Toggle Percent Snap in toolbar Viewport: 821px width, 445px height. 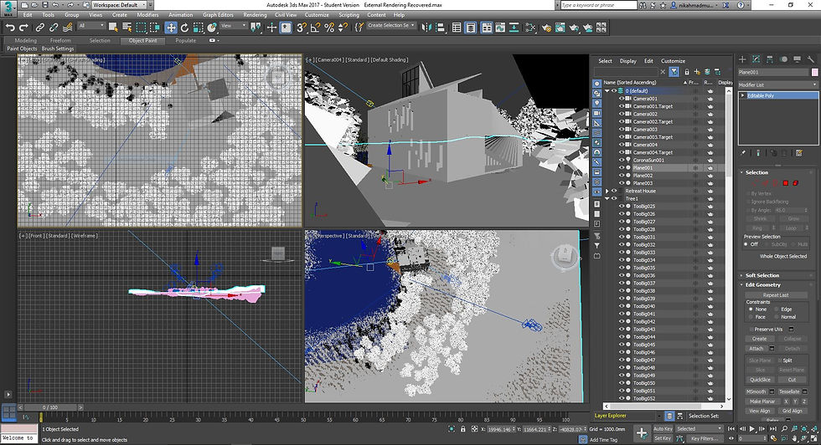[328, 28]
